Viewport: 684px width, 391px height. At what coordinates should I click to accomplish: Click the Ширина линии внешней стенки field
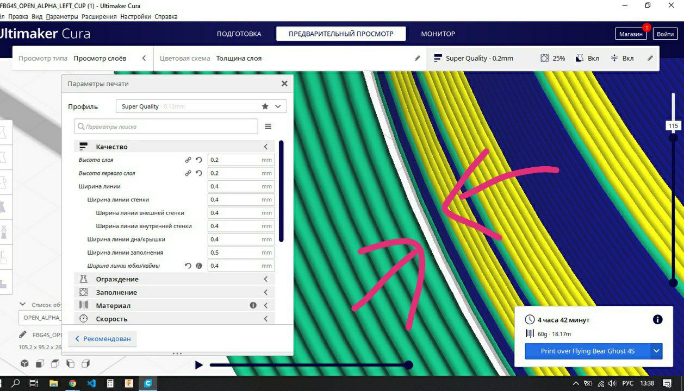click(241, 213)
